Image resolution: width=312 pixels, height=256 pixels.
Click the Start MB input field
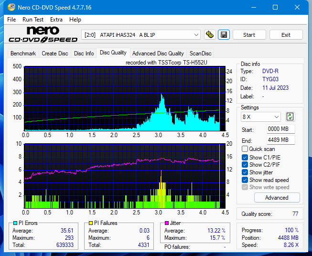[x=280, y=129]
